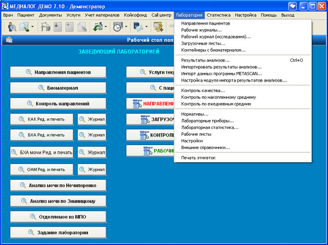Open the Настройка menu

click(x=246, y=15)
